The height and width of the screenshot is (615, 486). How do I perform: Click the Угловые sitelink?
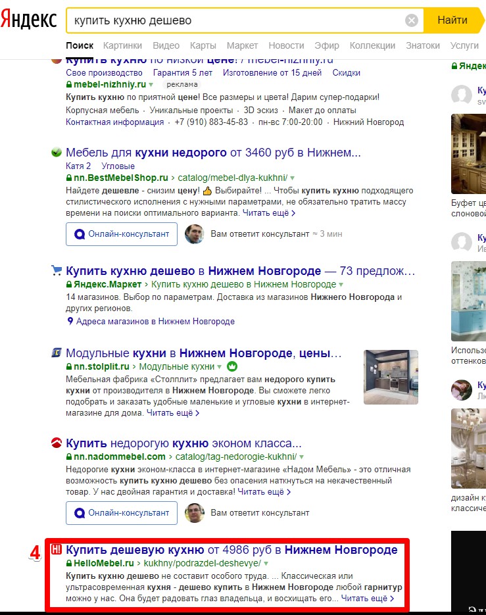[118, 166]
